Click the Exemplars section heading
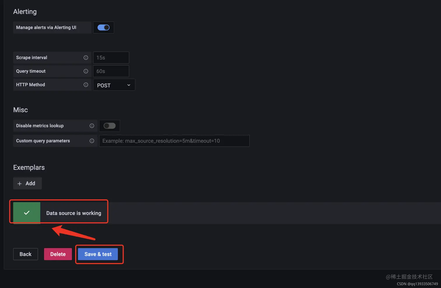441x288 pixels. click(x=29, y=168)
